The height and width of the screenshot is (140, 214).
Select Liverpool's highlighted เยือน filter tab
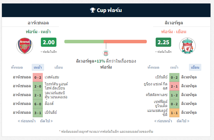[x=195, y=67]
